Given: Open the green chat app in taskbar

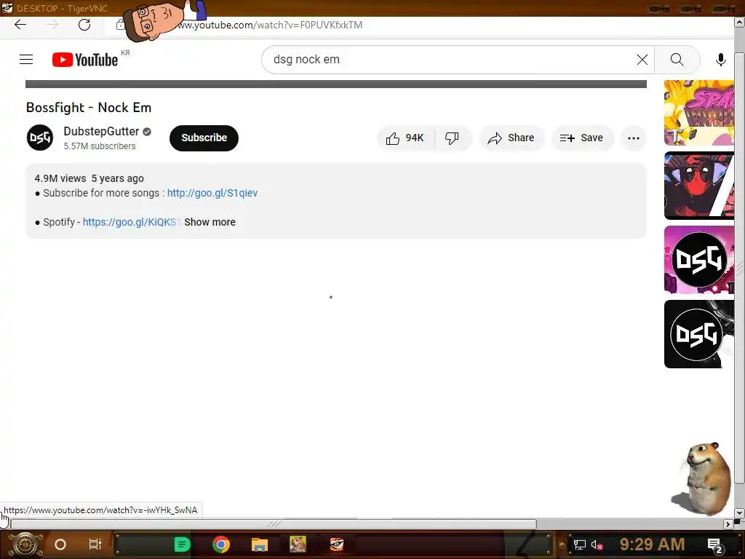Looking at the screenshot, I should click(x=182, y=544).
